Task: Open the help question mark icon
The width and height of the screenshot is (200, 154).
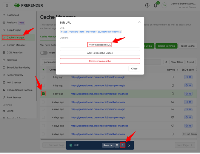Action: (x=147, y=5)
